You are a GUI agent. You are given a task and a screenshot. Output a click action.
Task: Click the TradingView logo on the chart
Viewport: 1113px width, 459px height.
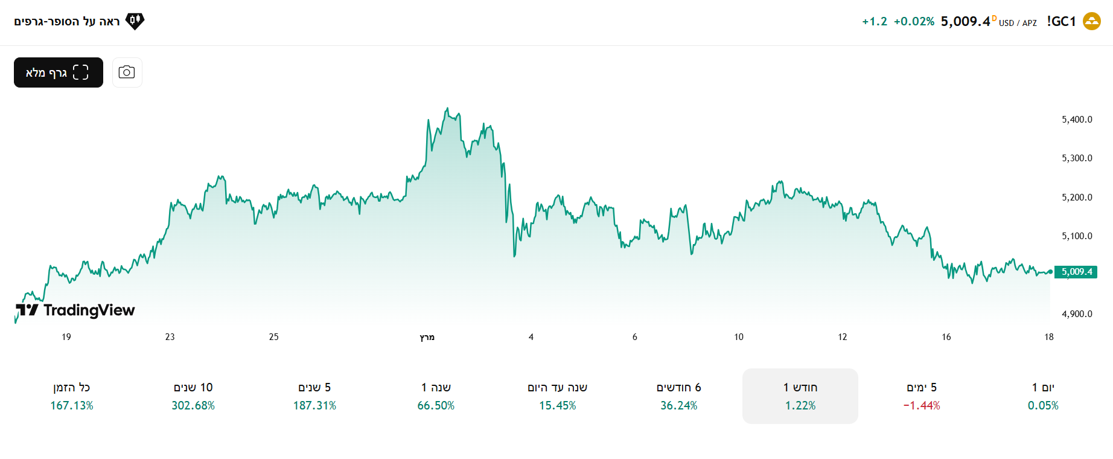75,310
